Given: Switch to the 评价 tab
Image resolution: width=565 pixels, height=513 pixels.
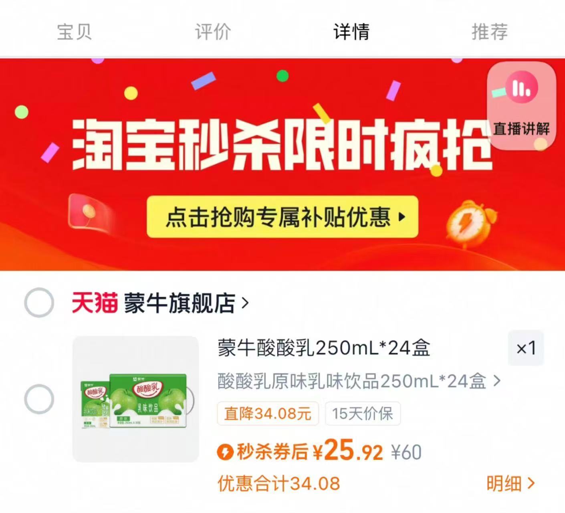Looking at the screenshot, I should click(x=213, y=32).
